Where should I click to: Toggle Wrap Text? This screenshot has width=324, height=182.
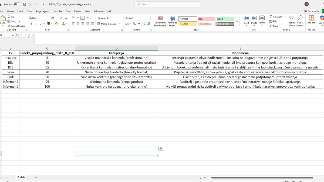coord(104,18)
